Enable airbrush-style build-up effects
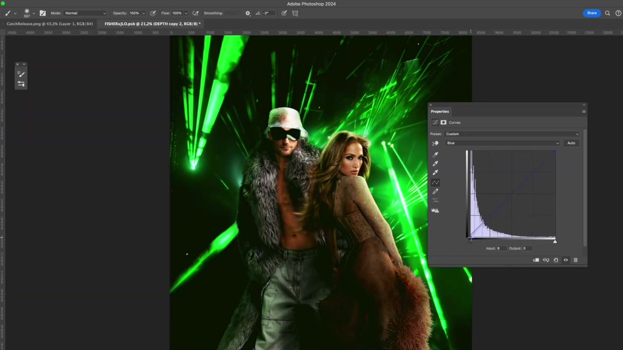Screen dimensions: 623x350 (196, 13)
